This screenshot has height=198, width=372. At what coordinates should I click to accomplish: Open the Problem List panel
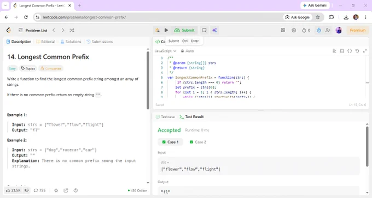[33, 30]
